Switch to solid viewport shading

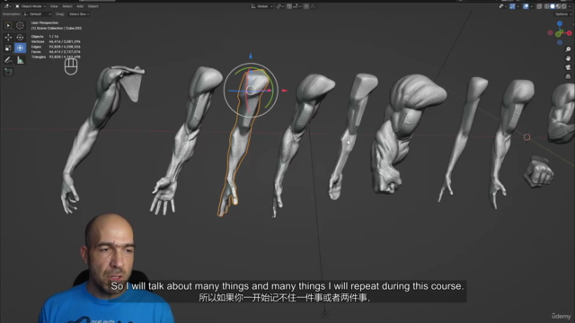coord(553,6)
